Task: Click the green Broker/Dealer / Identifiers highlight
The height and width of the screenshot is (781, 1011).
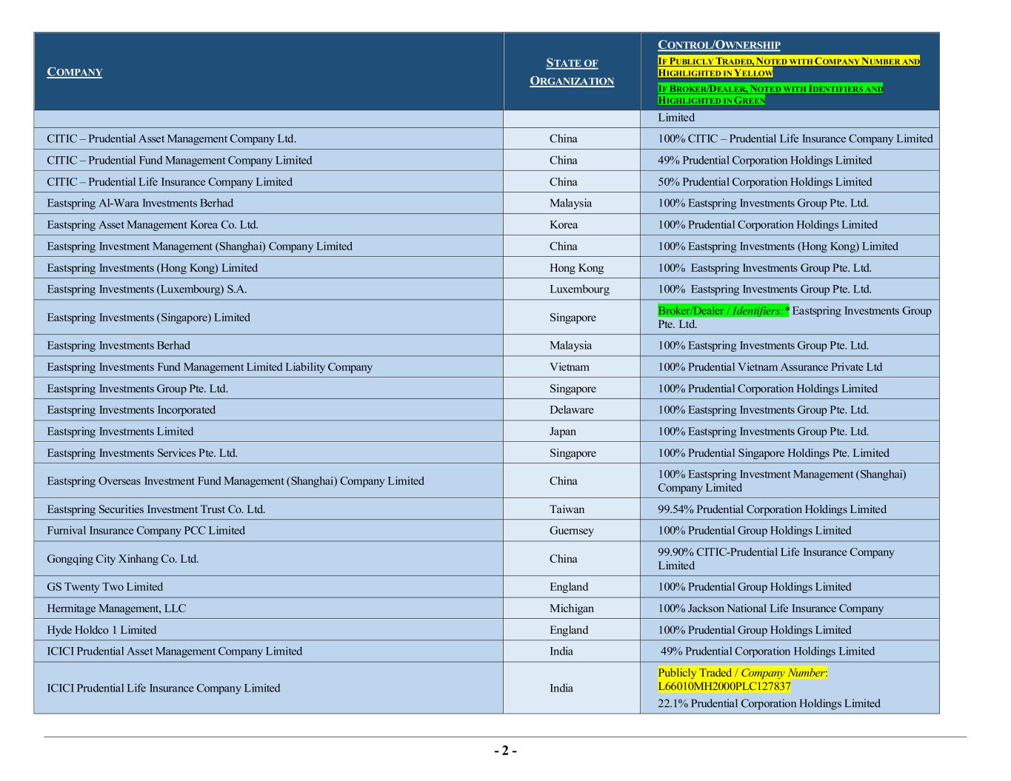Action: pos(724,310)
